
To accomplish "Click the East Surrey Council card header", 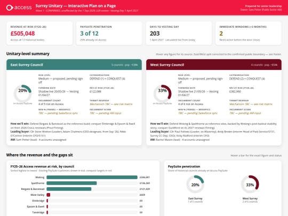I will [74, 65].
